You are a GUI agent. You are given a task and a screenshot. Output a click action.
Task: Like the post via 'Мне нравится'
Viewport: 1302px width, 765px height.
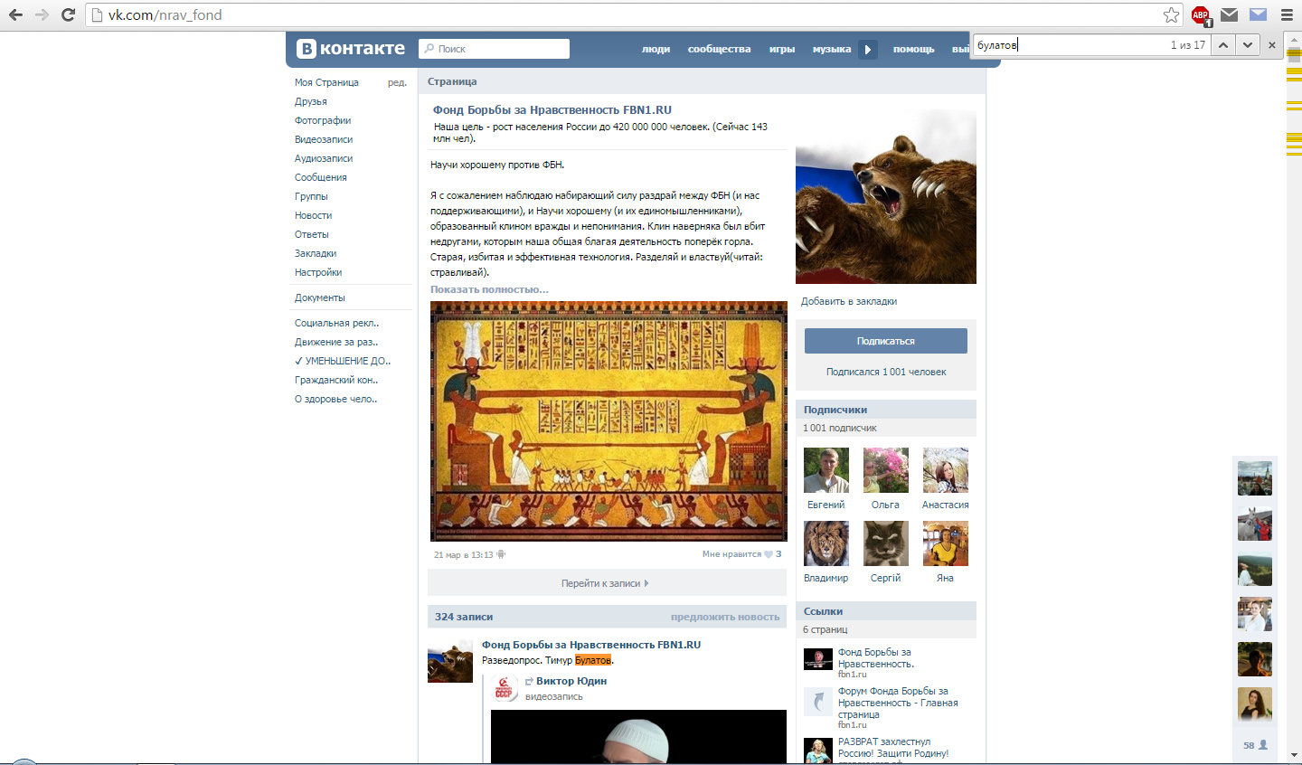click(741, 554)
